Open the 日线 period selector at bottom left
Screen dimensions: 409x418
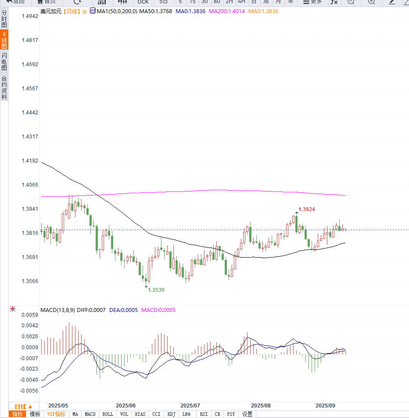pyautogui.click(x=24, y=407)
